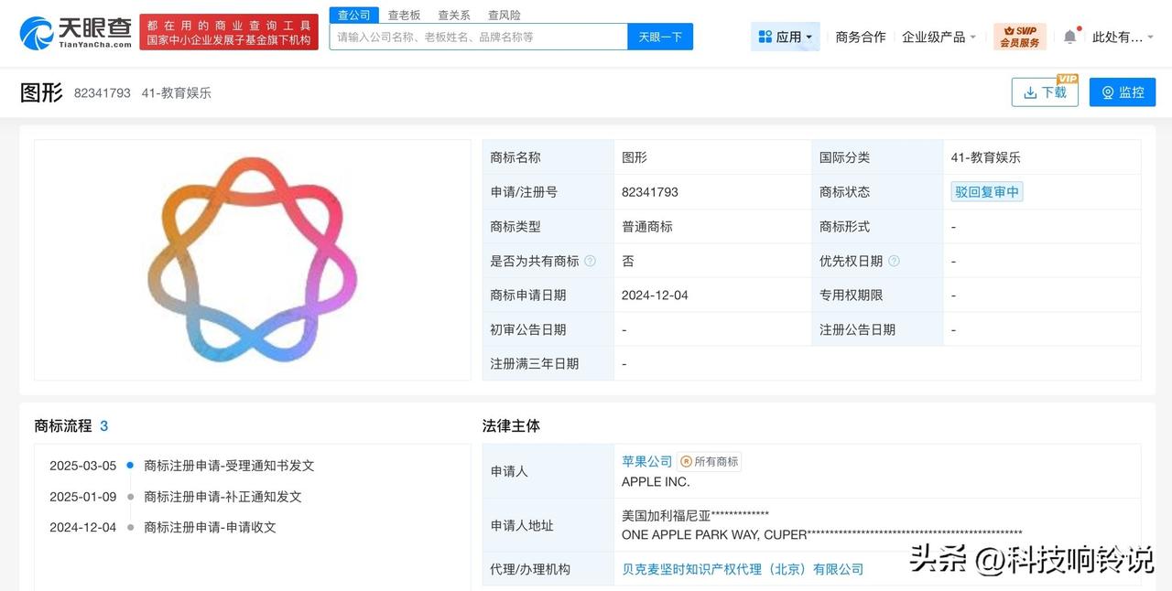
Task: Click the page title 图形
Action: click(41, 92)
